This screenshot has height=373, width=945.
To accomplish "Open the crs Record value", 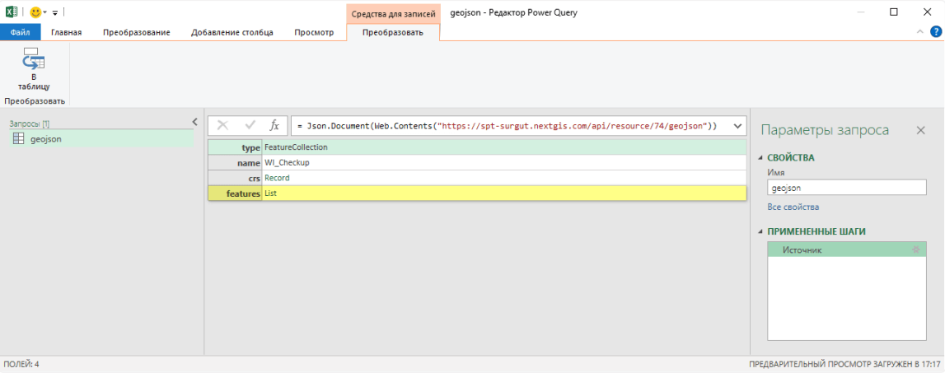I will (x=277, y=178).
